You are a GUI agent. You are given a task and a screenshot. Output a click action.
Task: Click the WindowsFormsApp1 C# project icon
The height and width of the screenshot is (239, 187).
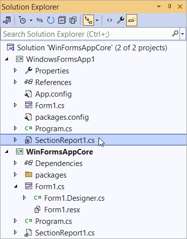pos(20,59)
